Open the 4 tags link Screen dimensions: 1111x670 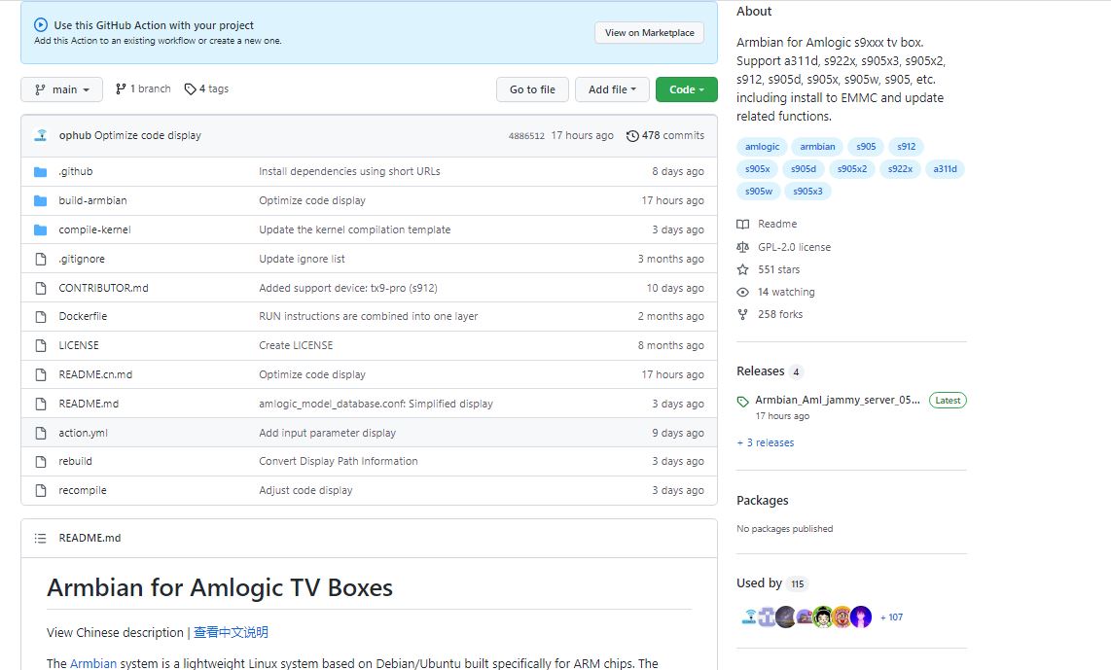[x=206, y=88]
